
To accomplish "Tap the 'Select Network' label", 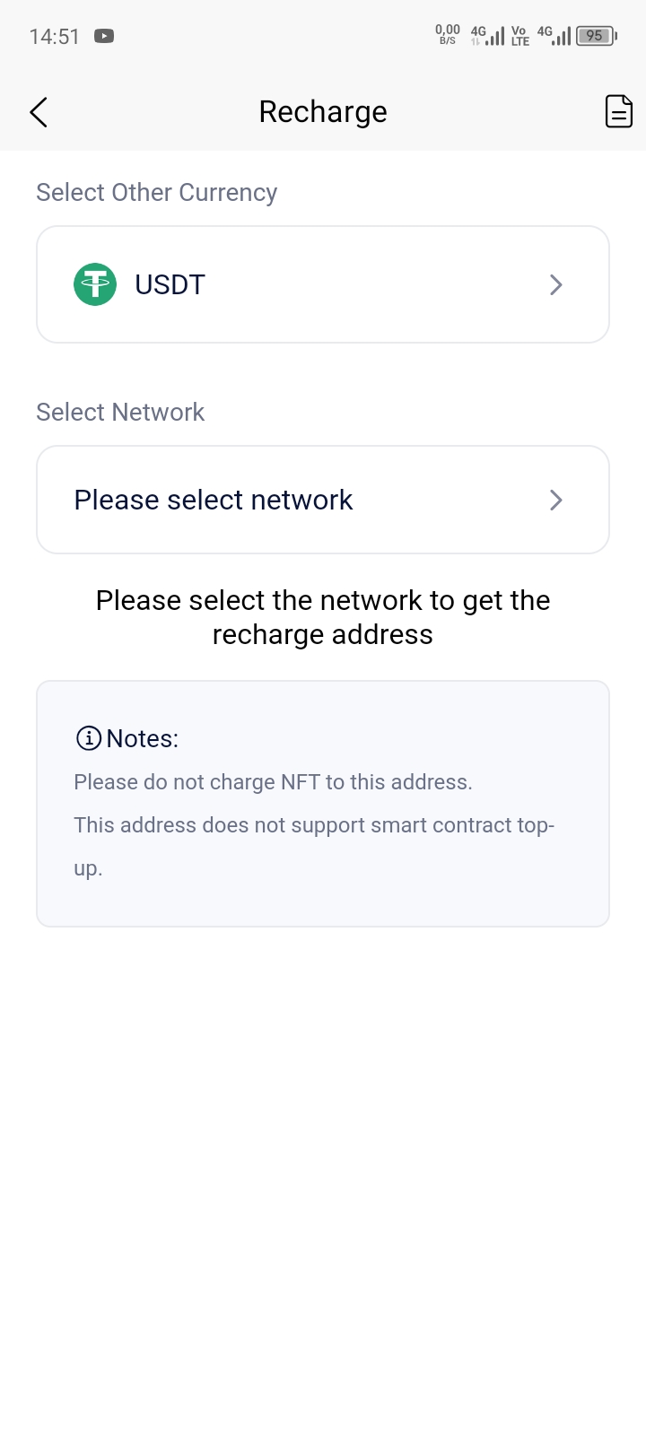I will [120, 413].
